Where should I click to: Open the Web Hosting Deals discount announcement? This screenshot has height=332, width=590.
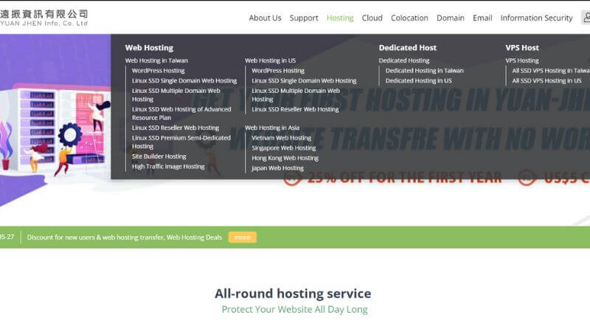[x=125, y=237]
